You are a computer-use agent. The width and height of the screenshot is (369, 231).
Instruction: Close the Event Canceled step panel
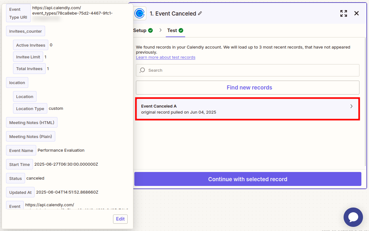click(x=356, y=13)
